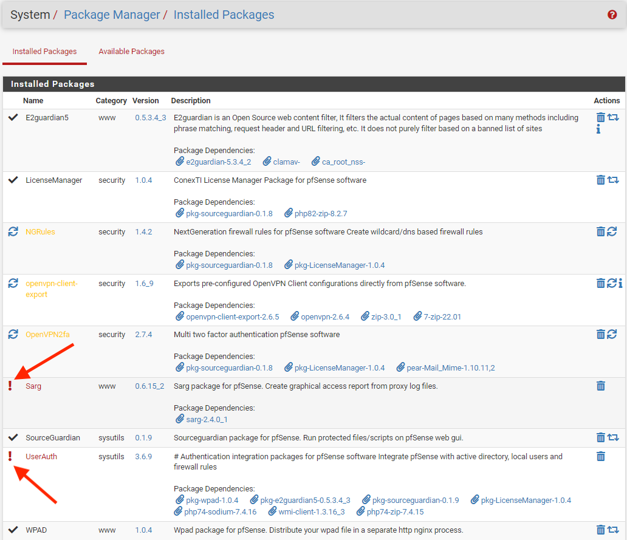Open openvpn-client-export-2.6.5 dependency link

pyautogui.click(x=232, y=316)
